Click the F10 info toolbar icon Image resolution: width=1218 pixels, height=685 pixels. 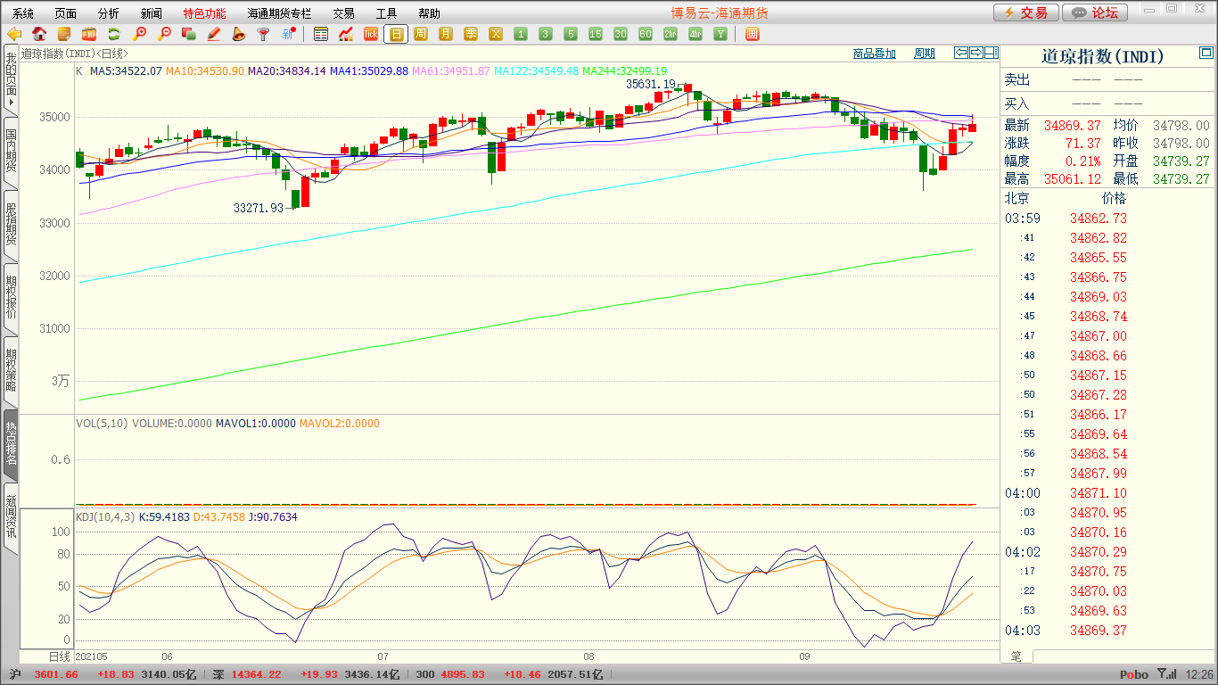click(x=89, y=34)
